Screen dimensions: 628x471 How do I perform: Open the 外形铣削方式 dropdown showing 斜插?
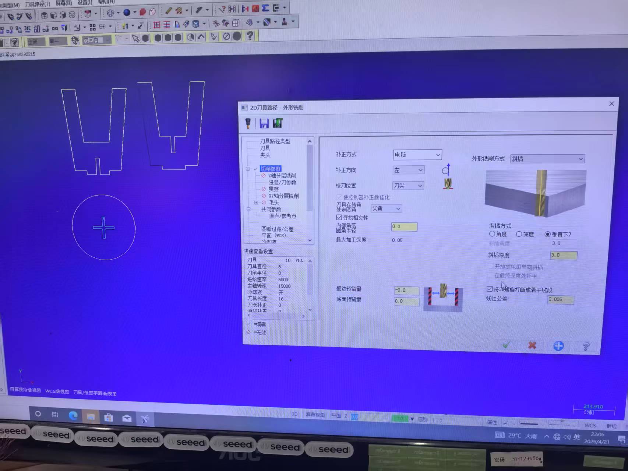click(547, 159)
